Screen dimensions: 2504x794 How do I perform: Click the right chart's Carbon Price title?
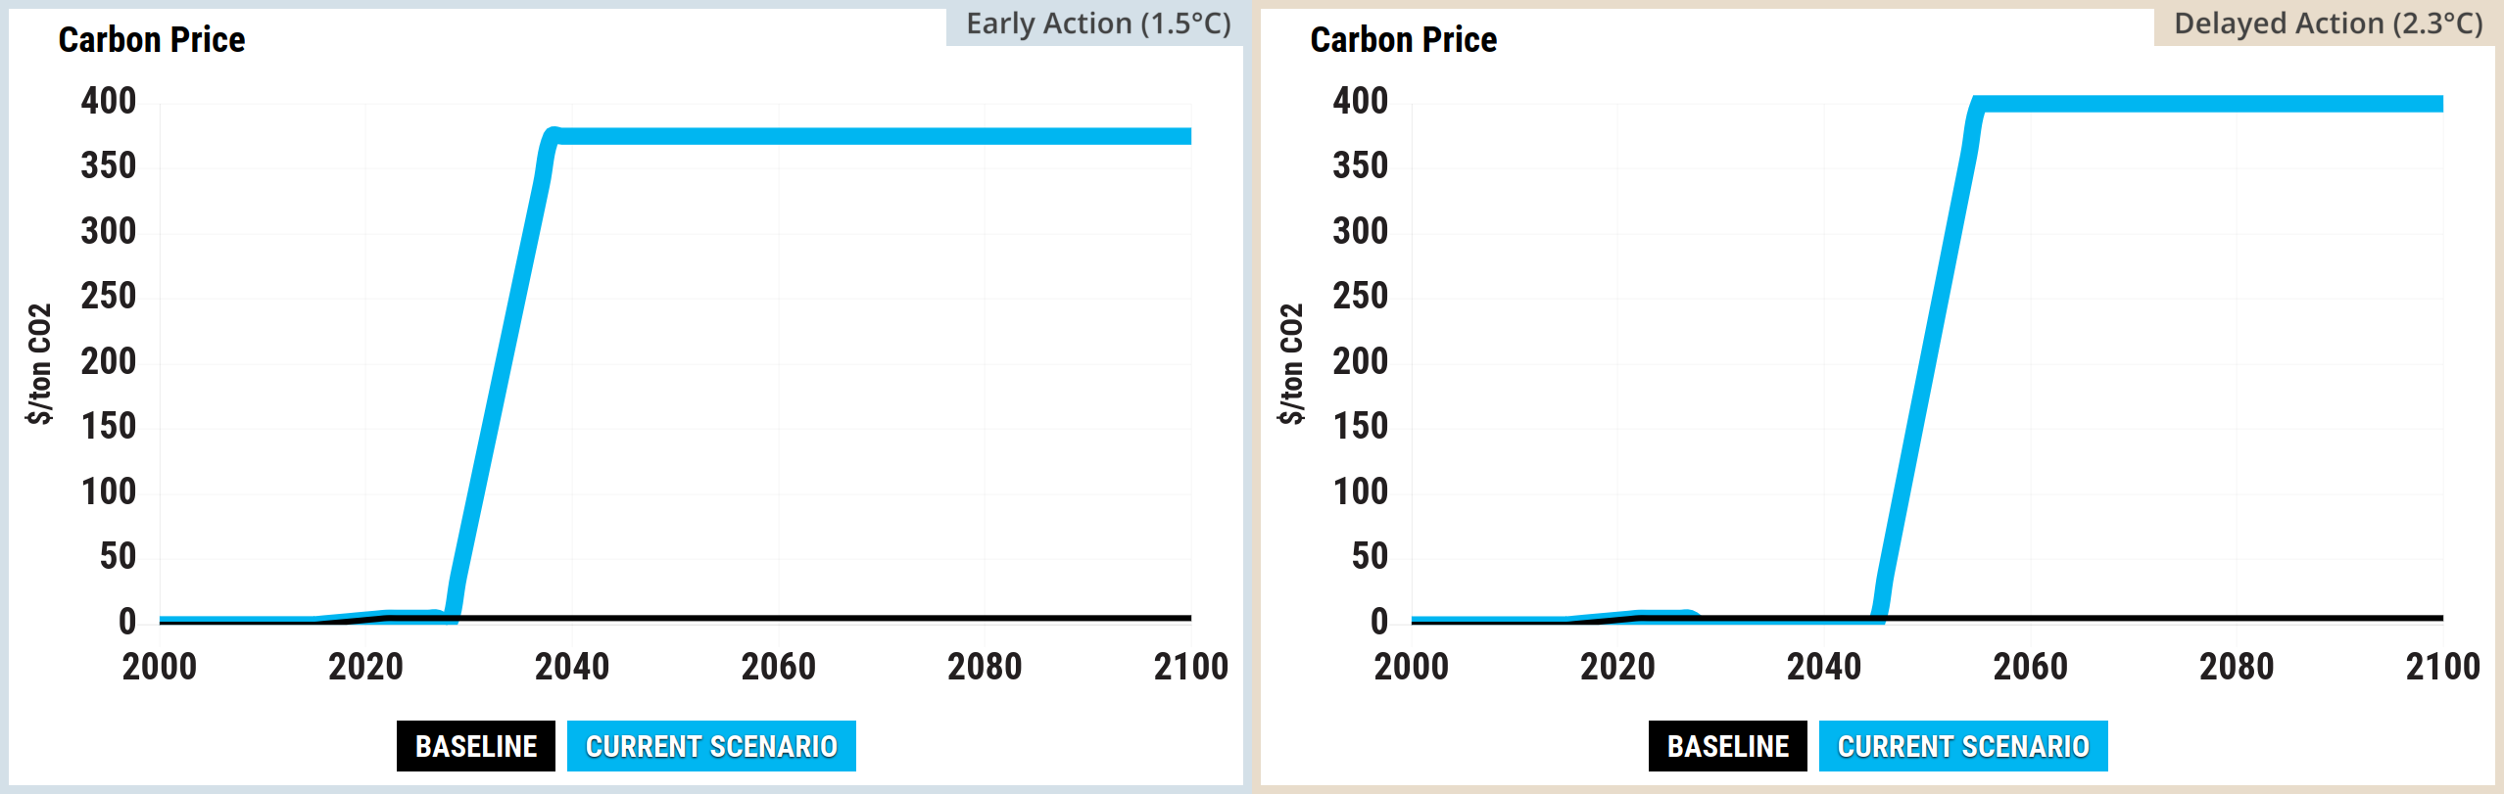(x=1404, y=40)
